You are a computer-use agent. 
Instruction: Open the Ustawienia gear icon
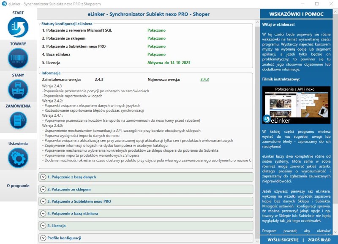18,157
